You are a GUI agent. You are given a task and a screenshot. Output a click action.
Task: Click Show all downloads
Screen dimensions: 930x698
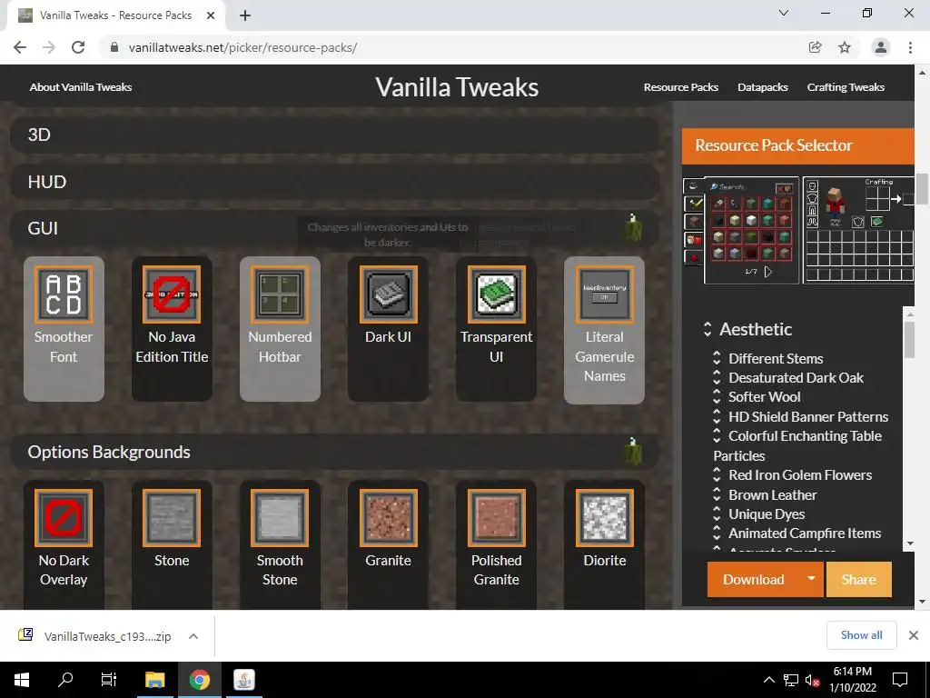861,635
